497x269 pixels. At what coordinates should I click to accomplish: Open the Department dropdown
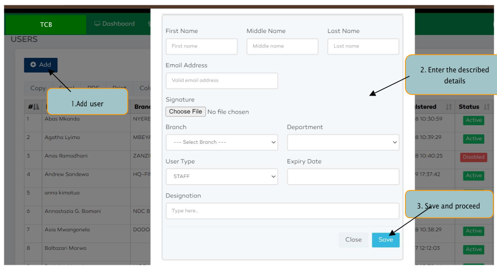tap(343, 142)
